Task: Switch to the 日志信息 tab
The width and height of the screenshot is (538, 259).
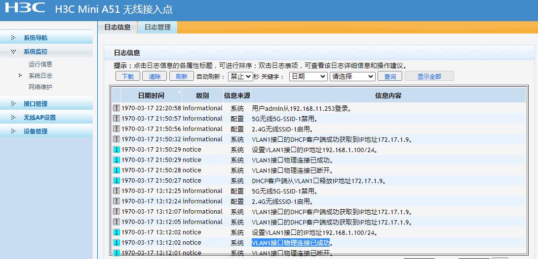Action: (x=117, y=28)
